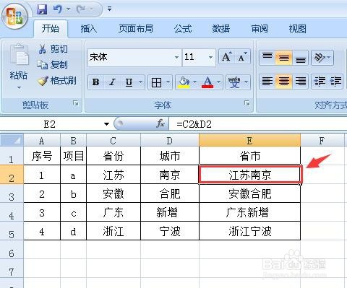Open the 宋体 font name dropdown
This screenshot has height=288, width=347.
(x=176, y=58)
